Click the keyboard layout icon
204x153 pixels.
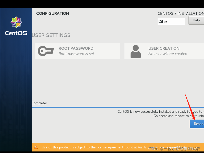click(161, 21)
